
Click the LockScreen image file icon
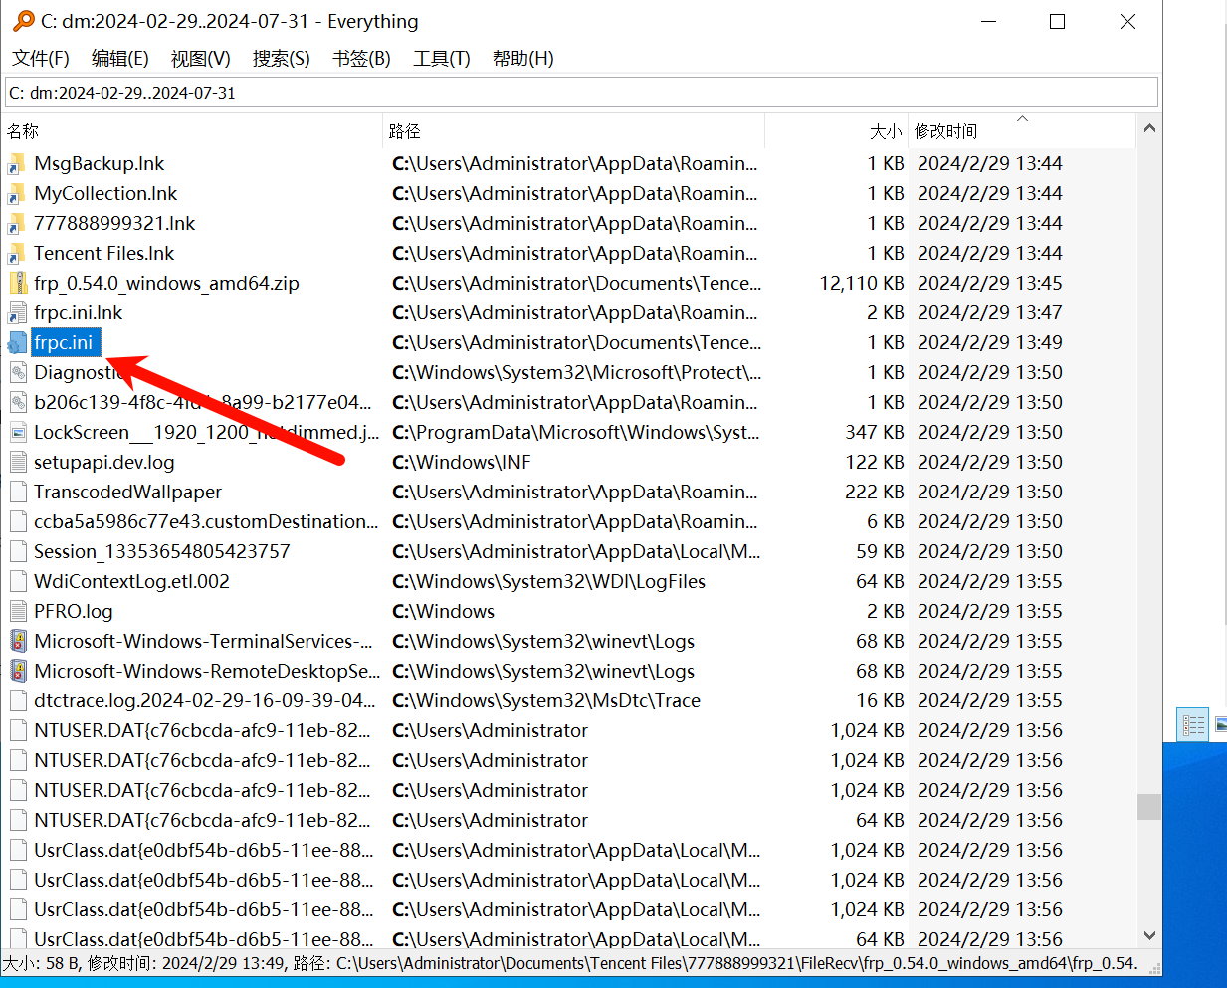point(17,433)
